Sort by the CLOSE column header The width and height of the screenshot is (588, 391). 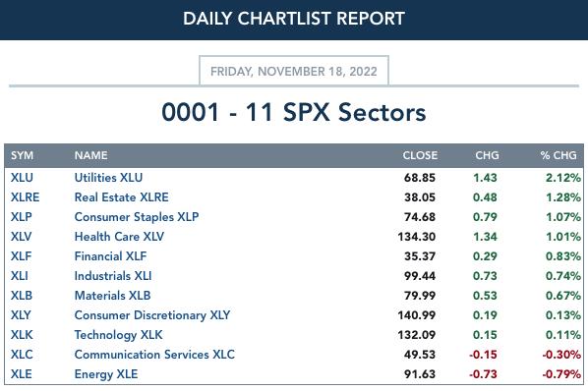[x=420, y=155]
